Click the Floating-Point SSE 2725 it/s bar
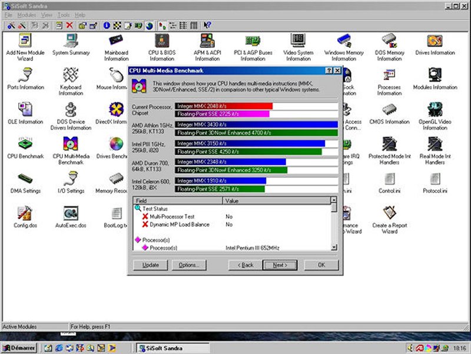The height and width of the screenshot is (354, 471). pos(223,114)
